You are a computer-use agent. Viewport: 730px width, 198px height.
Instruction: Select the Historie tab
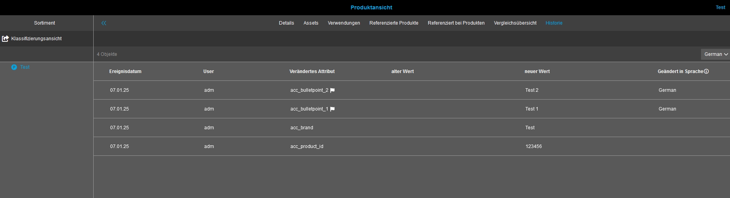554,23
